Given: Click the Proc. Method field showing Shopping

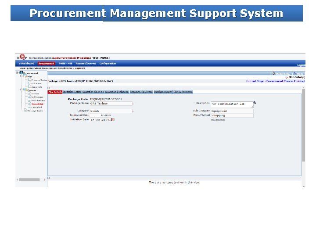Looking at the screenshot, I should (x=232, y=115).
